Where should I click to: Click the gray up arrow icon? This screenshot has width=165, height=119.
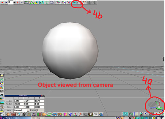pyautogui.click(x=89, y=2)
